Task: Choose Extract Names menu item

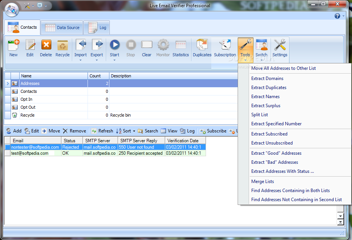Action: click(265, 97)
